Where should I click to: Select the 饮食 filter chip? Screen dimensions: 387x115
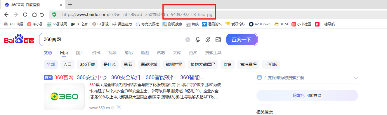click(x=228, y=64)
